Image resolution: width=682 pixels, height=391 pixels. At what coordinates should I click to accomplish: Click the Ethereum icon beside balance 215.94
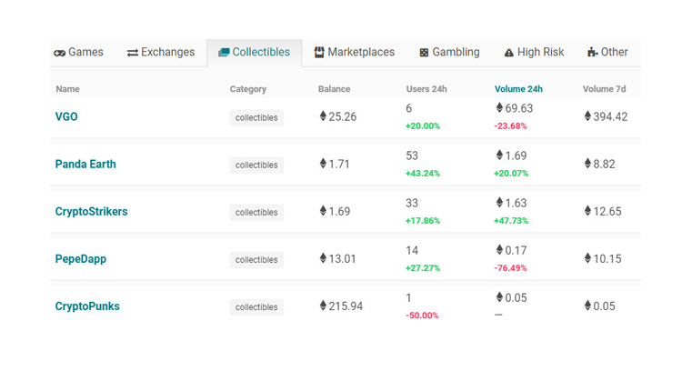323,306
